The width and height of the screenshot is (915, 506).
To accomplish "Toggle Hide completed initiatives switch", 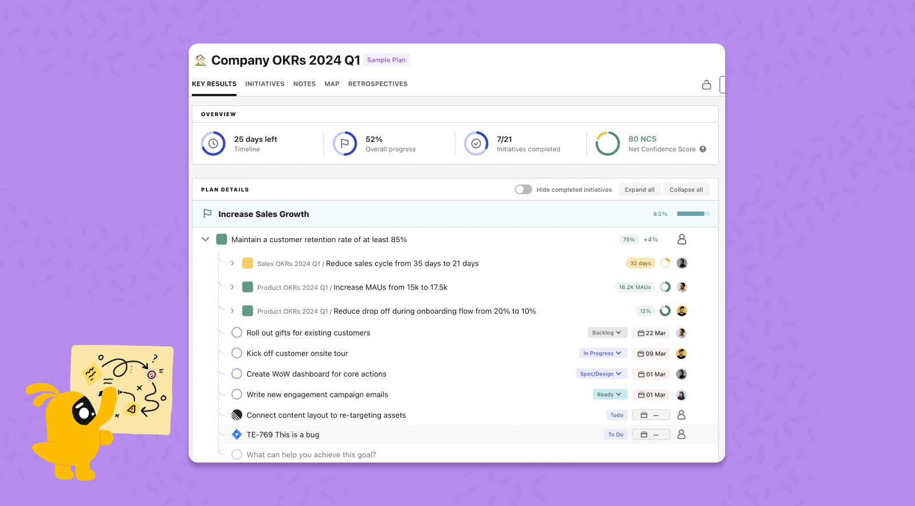I will (x=523, y=189).
